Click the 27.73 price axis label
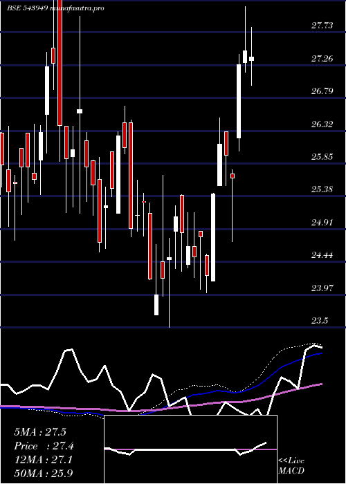The width and height of the screenshot is (346, 484). click(x=322, y=26)
